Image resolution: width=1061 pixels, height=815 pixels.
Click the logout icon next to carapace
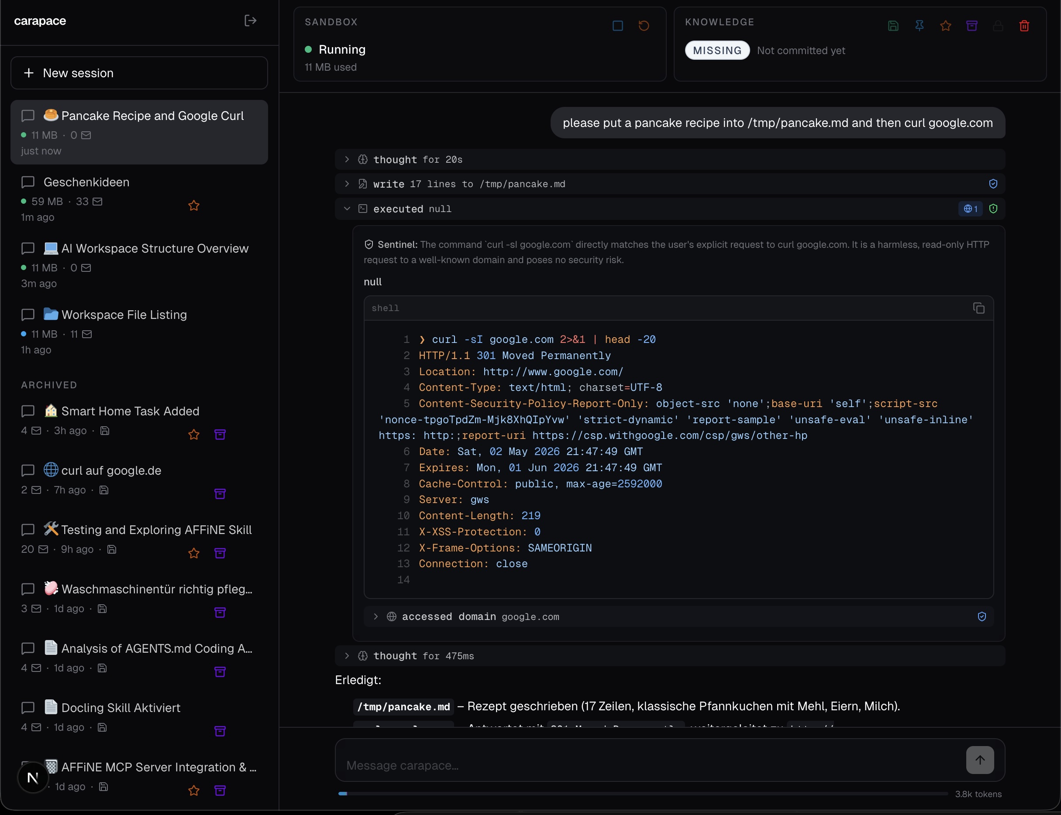click(x=251, y=21)
